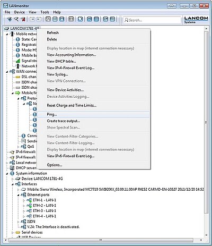Click the first device icon in the toolbar
The image size is (212, 246).
point(9,19)
